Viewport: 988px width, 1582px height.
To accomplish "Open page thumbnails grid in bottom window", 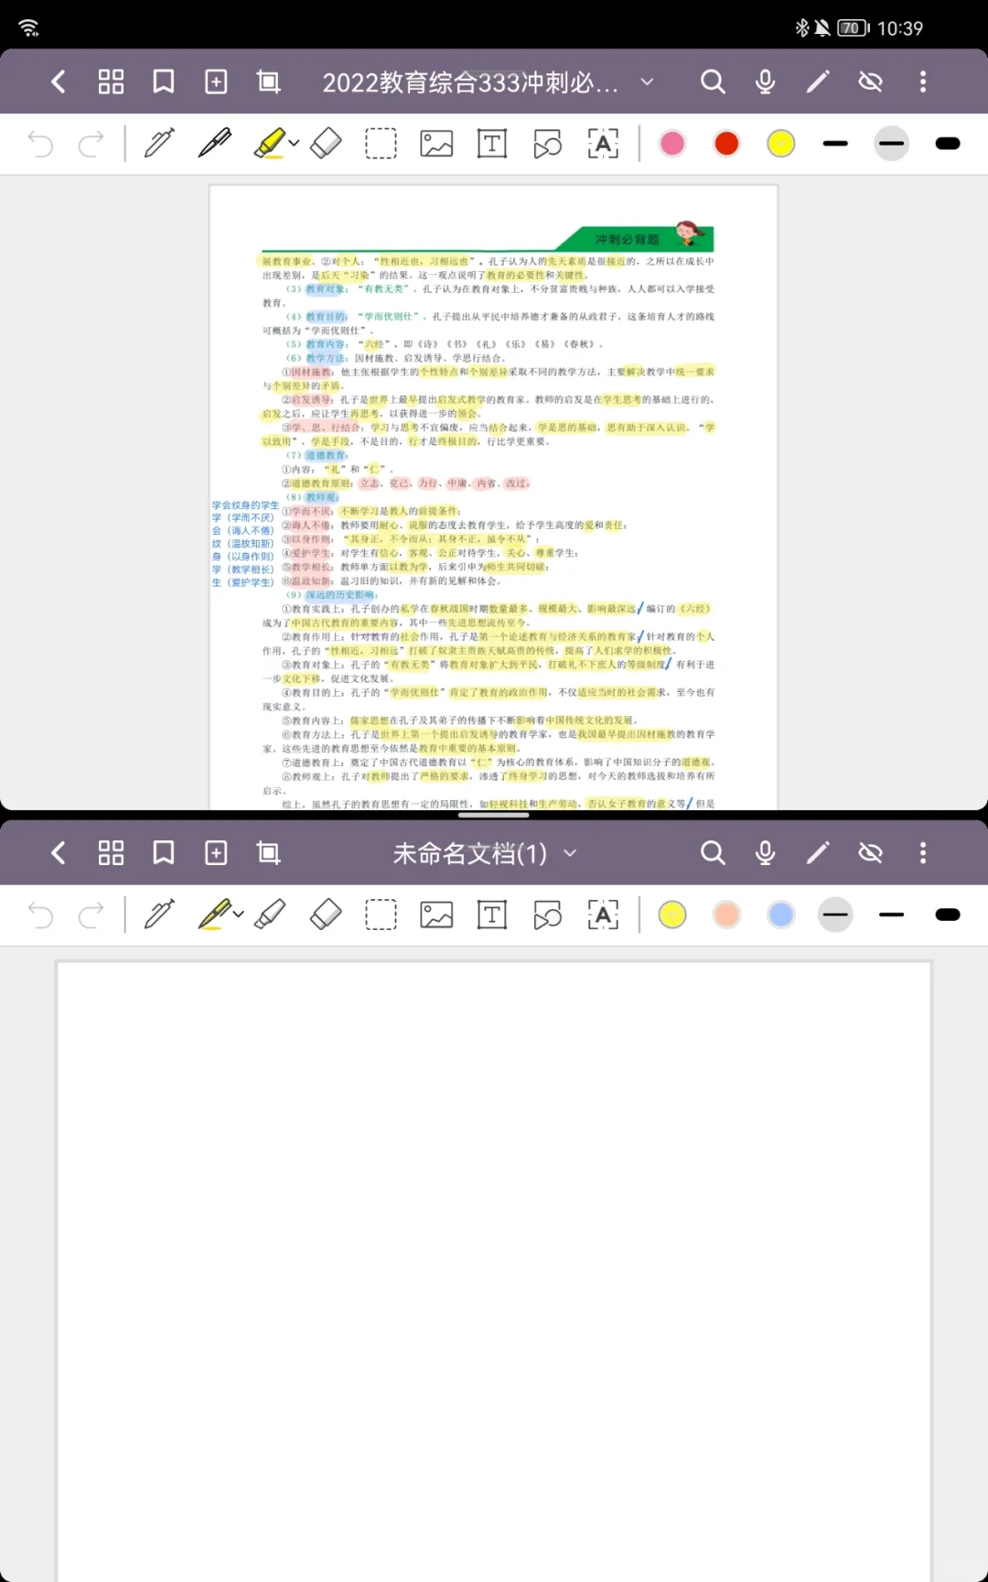I will (x=111, y=853).
